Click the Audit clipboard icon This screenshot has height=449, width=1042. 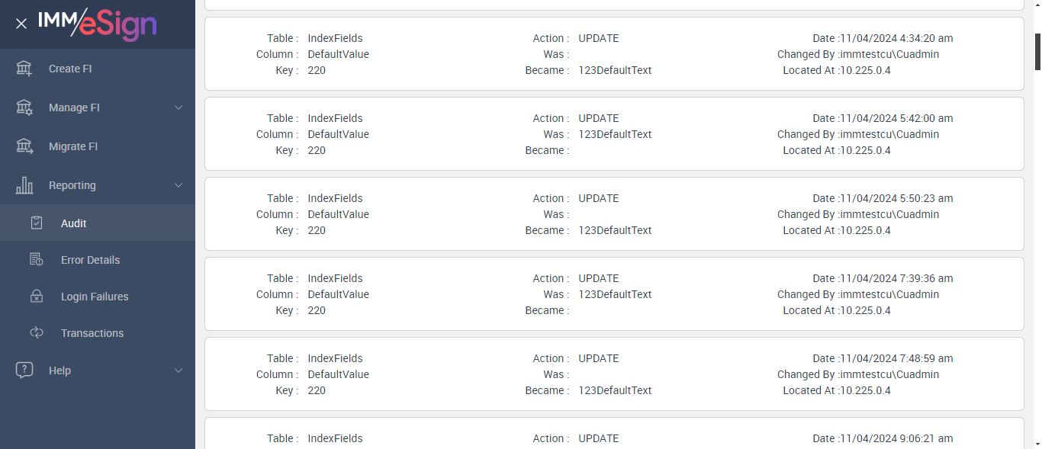[x=37, y=223]
